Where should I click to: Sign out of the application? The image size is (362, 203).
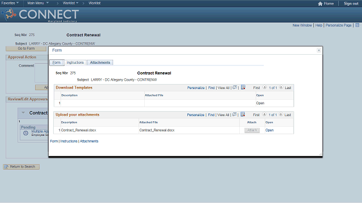pyautogui.click(x=351, y=3)
